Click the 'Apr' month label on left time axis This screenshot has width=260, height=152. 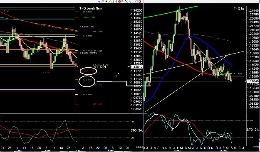pyautogui.click(x=79, y=151)
